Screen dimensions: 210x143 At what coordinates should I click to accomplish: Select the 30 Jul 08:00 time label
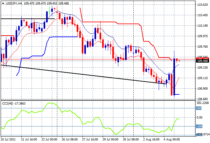click(131, 140)
